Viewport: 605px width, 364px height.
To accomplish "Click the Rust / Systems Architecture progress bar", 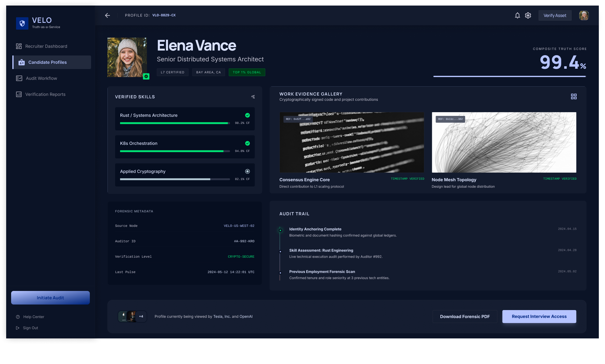I will [x=175, y=123].
